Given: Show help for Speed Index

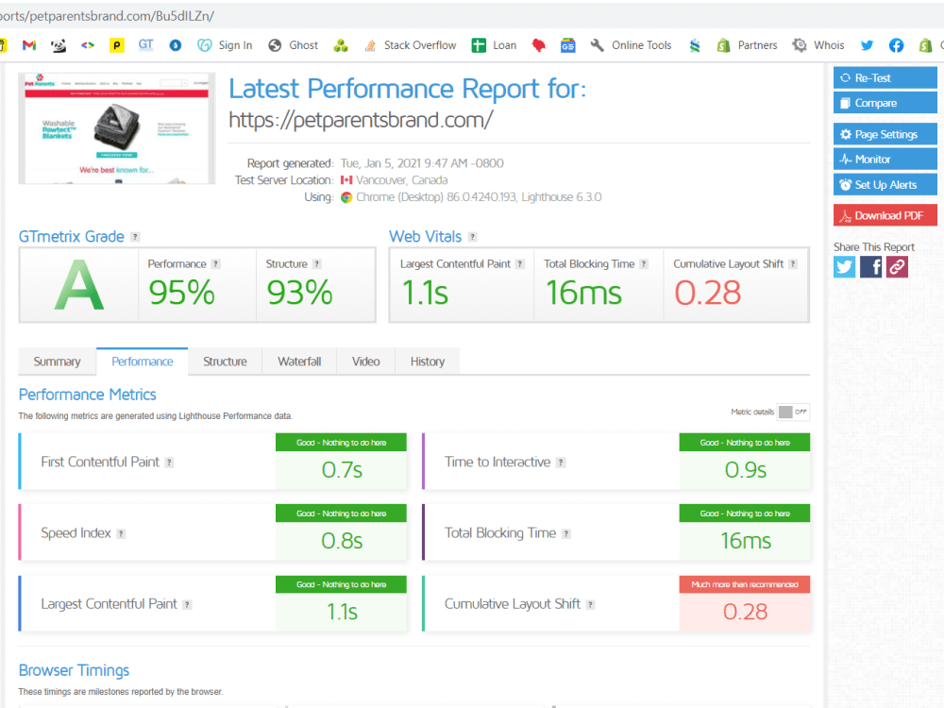Looking at the screenshot, I should [x=121, y=533].
